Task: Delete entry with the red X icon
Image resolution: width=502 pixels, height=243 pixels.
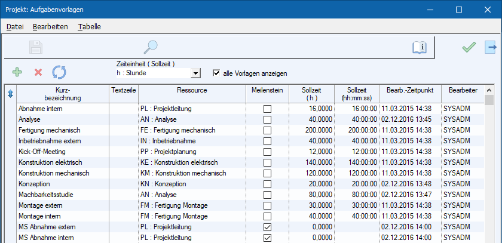Action: pos(38,72)
